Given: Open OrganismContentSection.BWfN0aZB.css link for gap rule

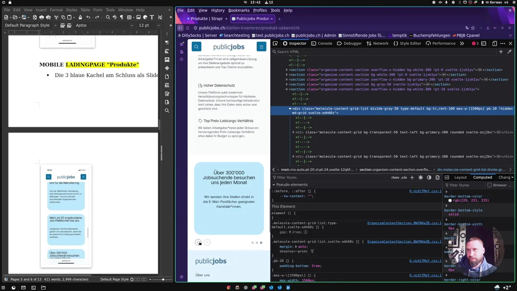Looking at the screenshot, I should [404, 223].
